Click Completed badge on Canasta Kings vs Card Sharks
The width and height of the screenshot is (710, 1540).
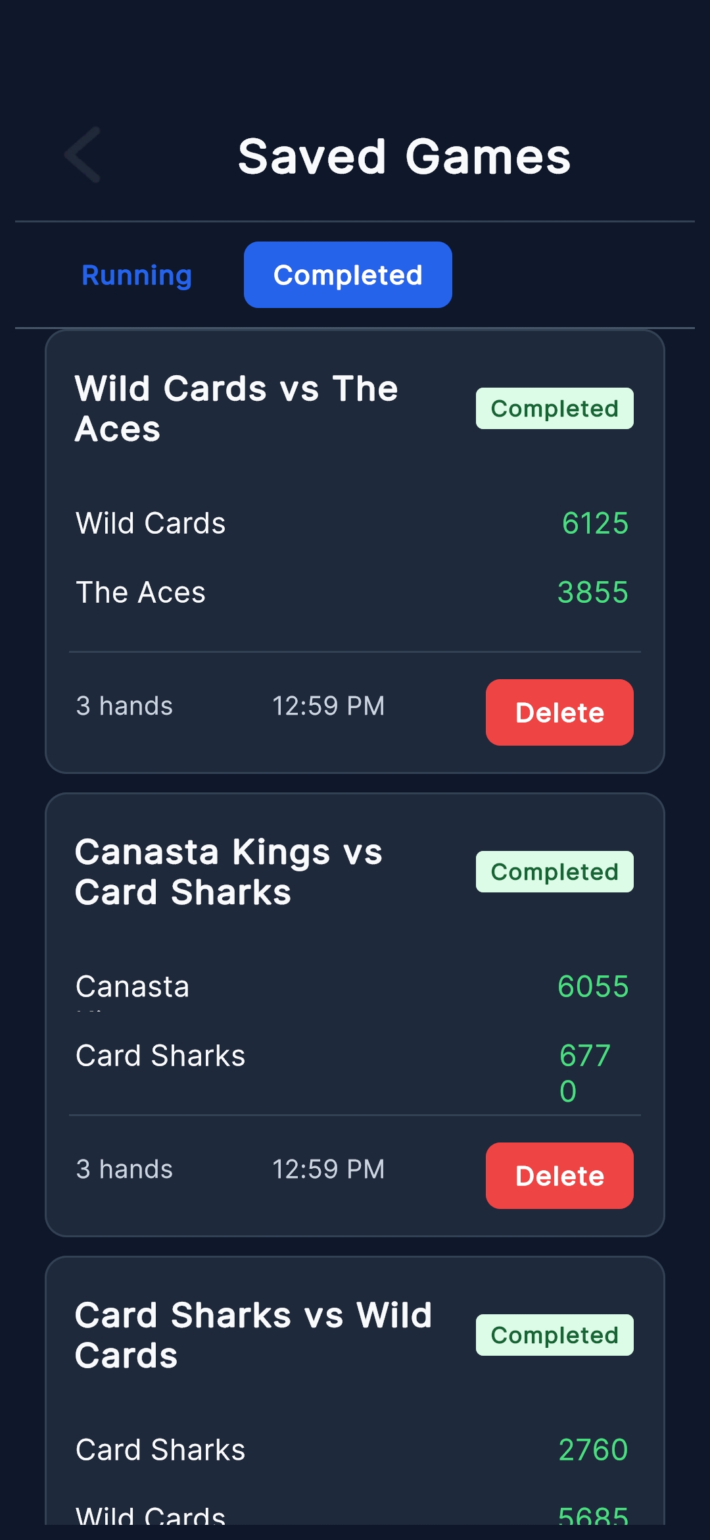(x=554, y=872)
